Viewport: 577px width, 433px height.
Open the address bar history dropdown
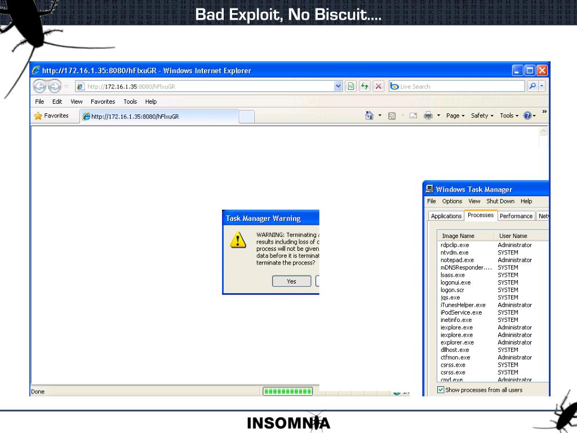[x=338, y=86]
